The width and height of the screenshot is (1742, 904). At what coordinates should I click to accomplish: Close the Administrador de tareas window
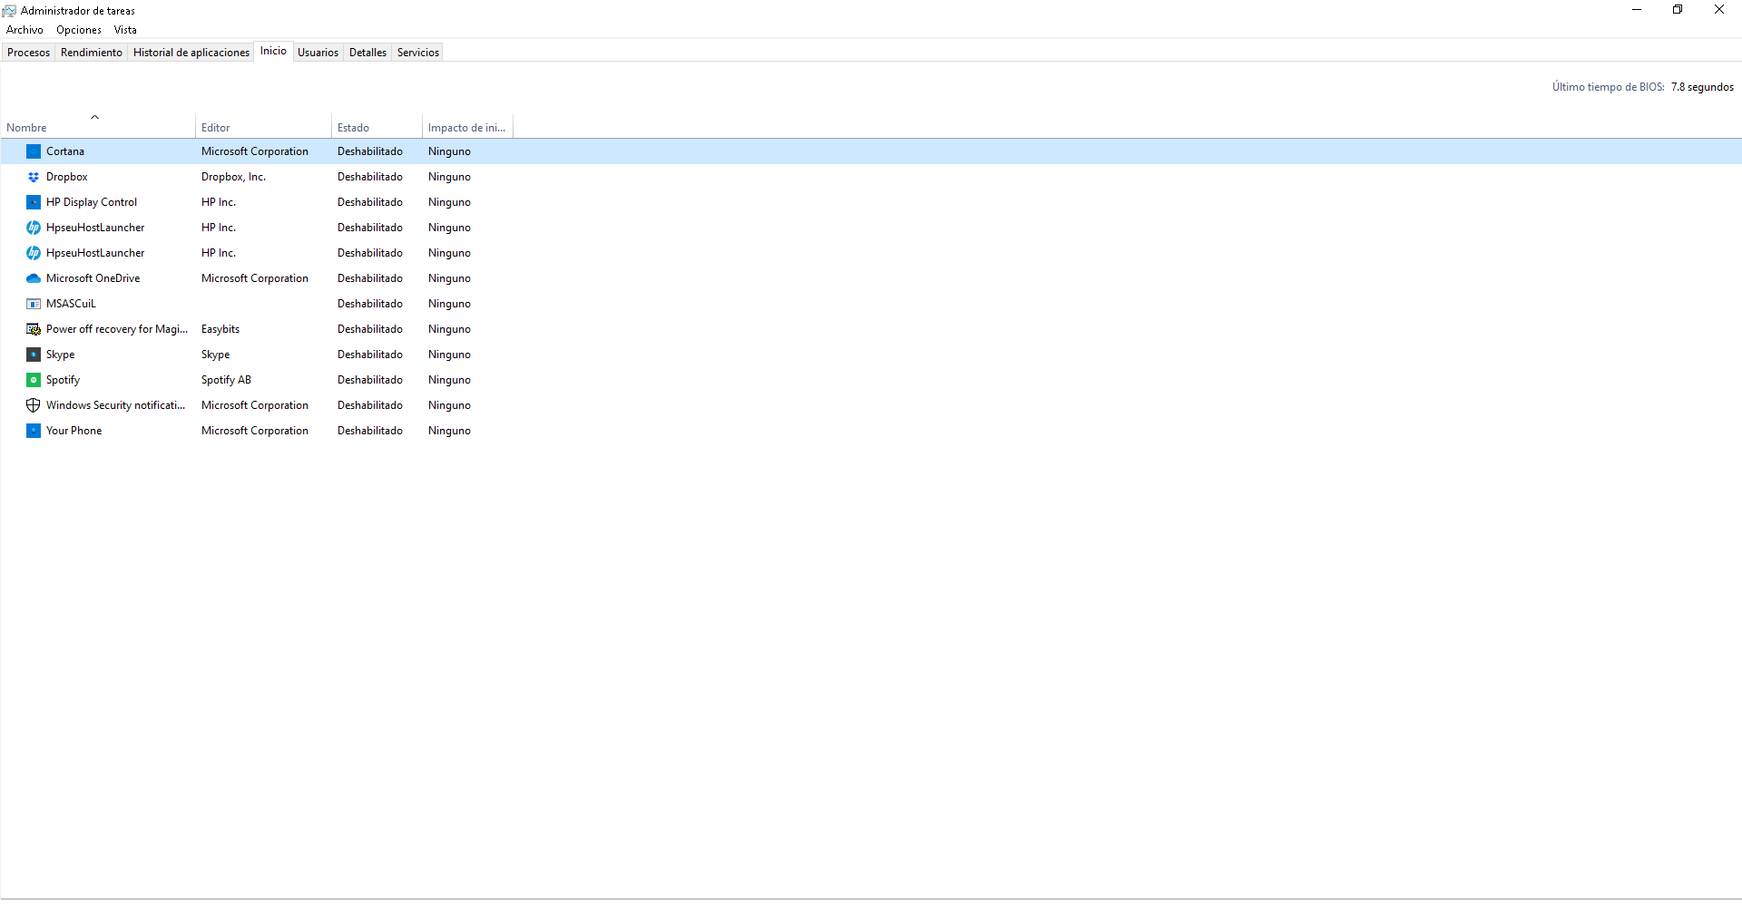(x=1719, y=10)
